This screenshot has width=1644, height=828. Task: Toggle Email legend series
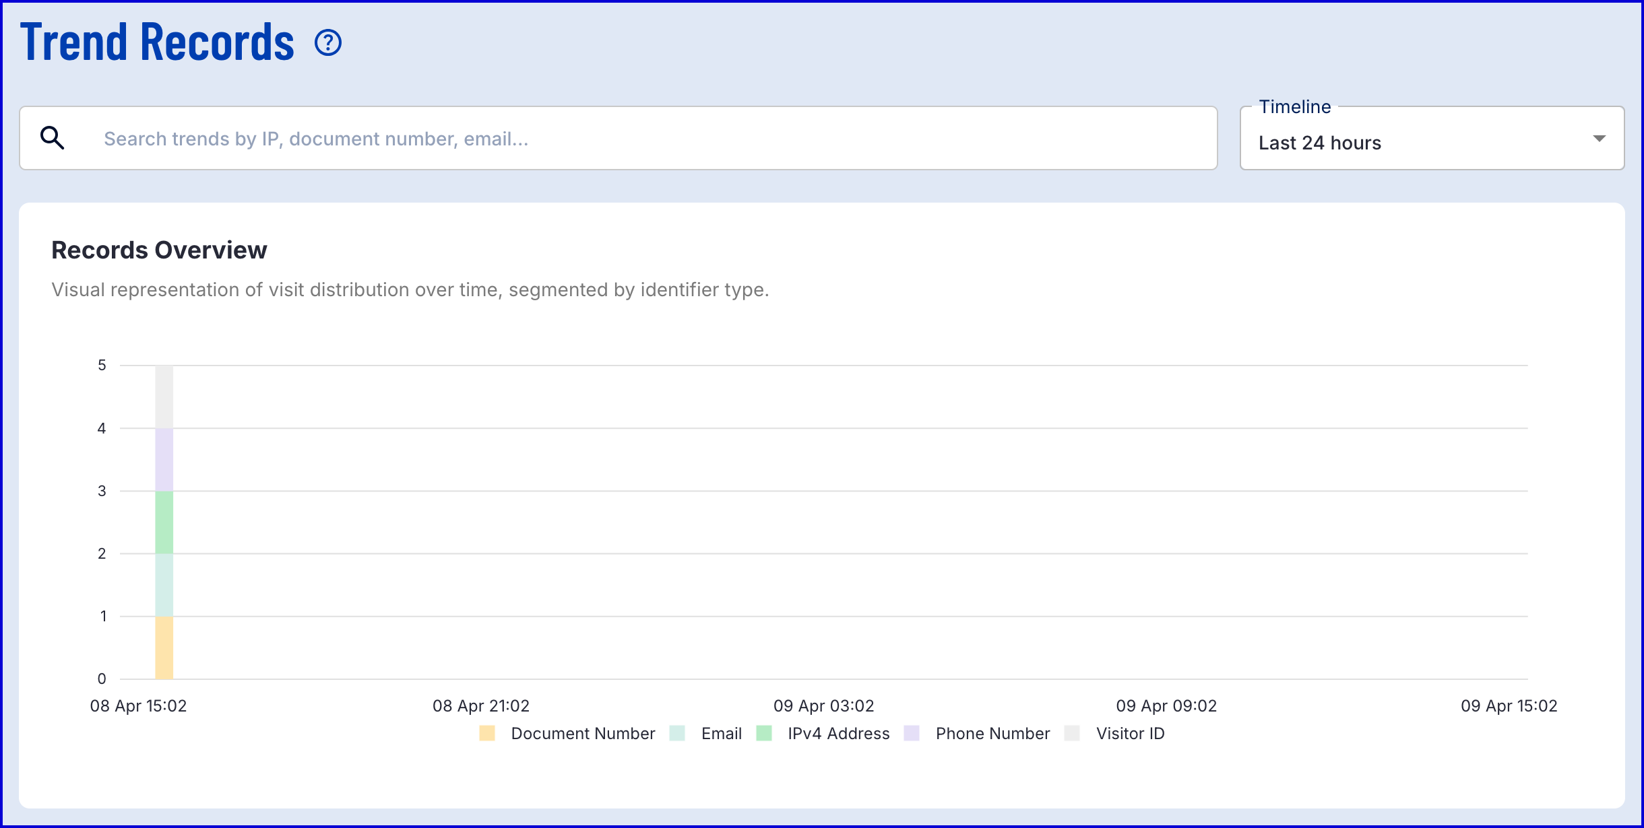721,734
